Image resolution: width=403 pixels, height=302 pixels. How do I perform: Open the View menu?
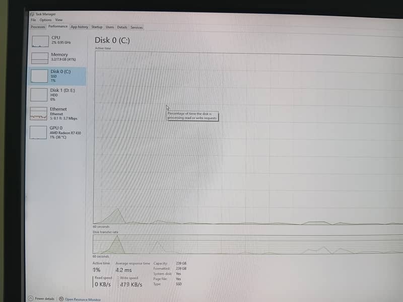coord(58,20)
